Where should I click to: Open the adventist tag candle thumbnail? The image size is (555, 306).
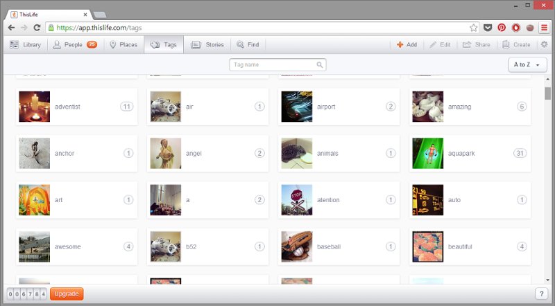(x=34, y=107)
